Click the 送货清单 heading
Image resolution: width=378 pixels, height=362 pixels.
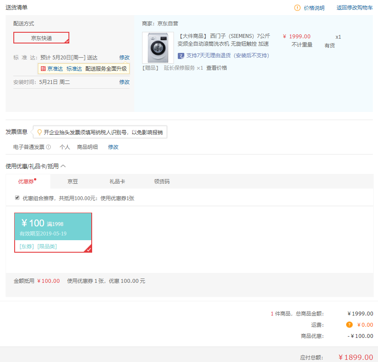16,7
